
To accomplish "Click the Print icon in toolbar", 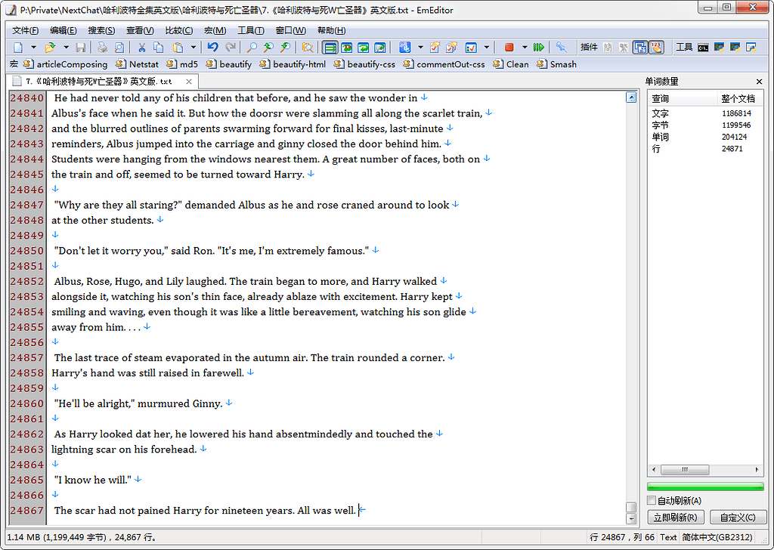I will tap(102, 48).
